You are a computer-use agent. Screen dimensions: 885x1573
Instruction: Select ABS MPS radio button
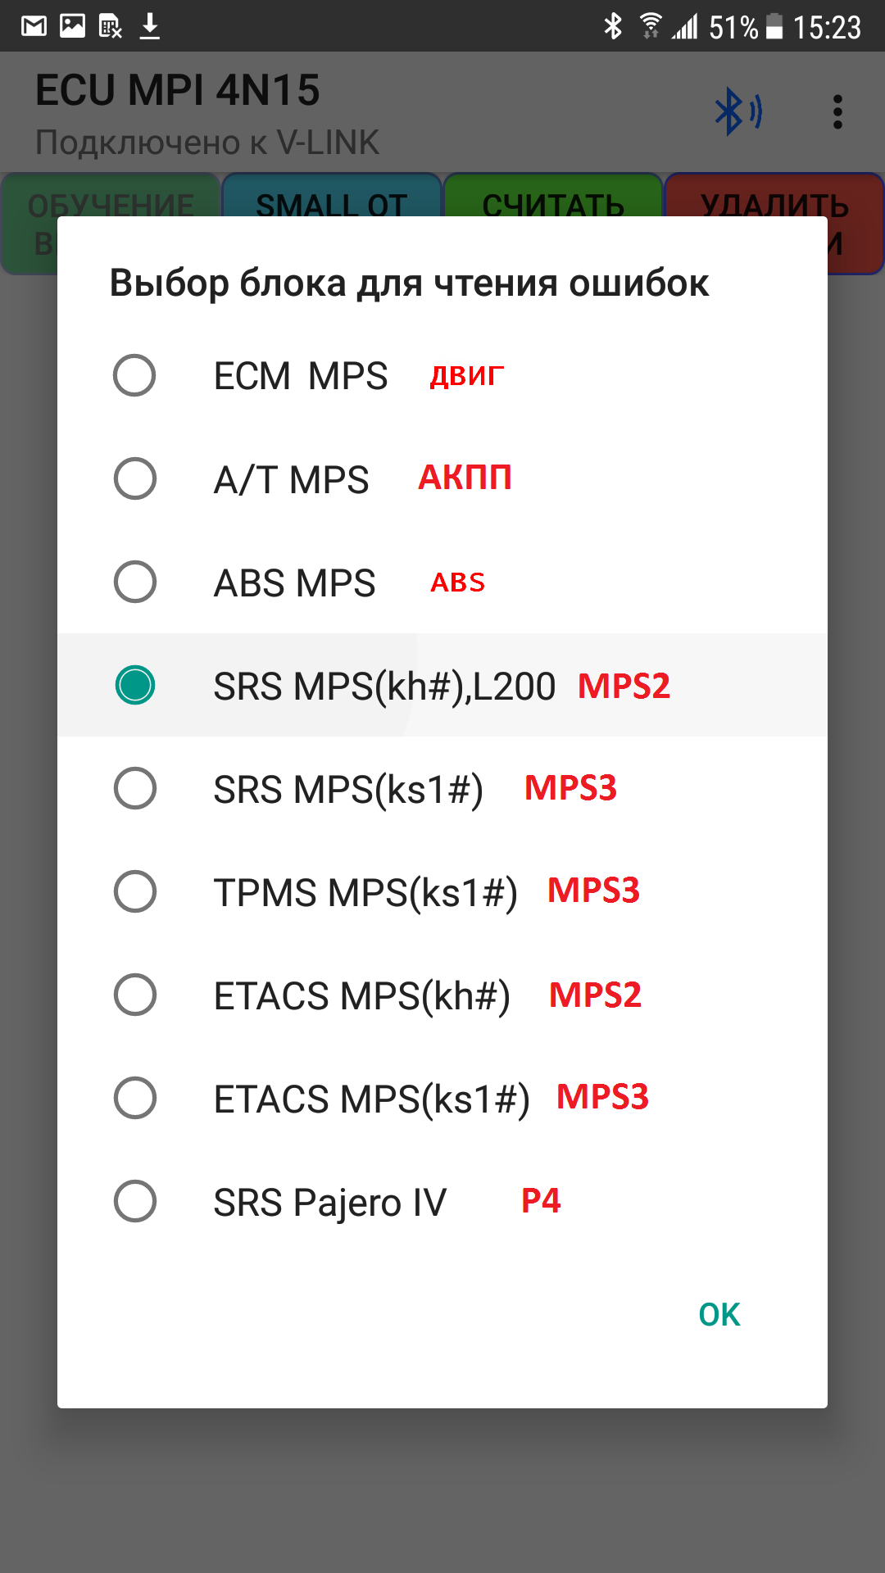click(x=135, y=583)
